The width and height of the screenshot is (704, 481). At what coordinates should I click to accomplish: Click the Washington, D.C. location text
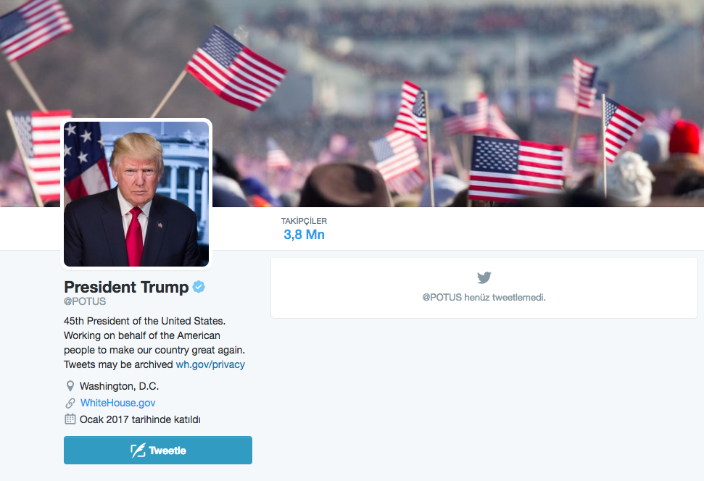(x=119, y=386)
